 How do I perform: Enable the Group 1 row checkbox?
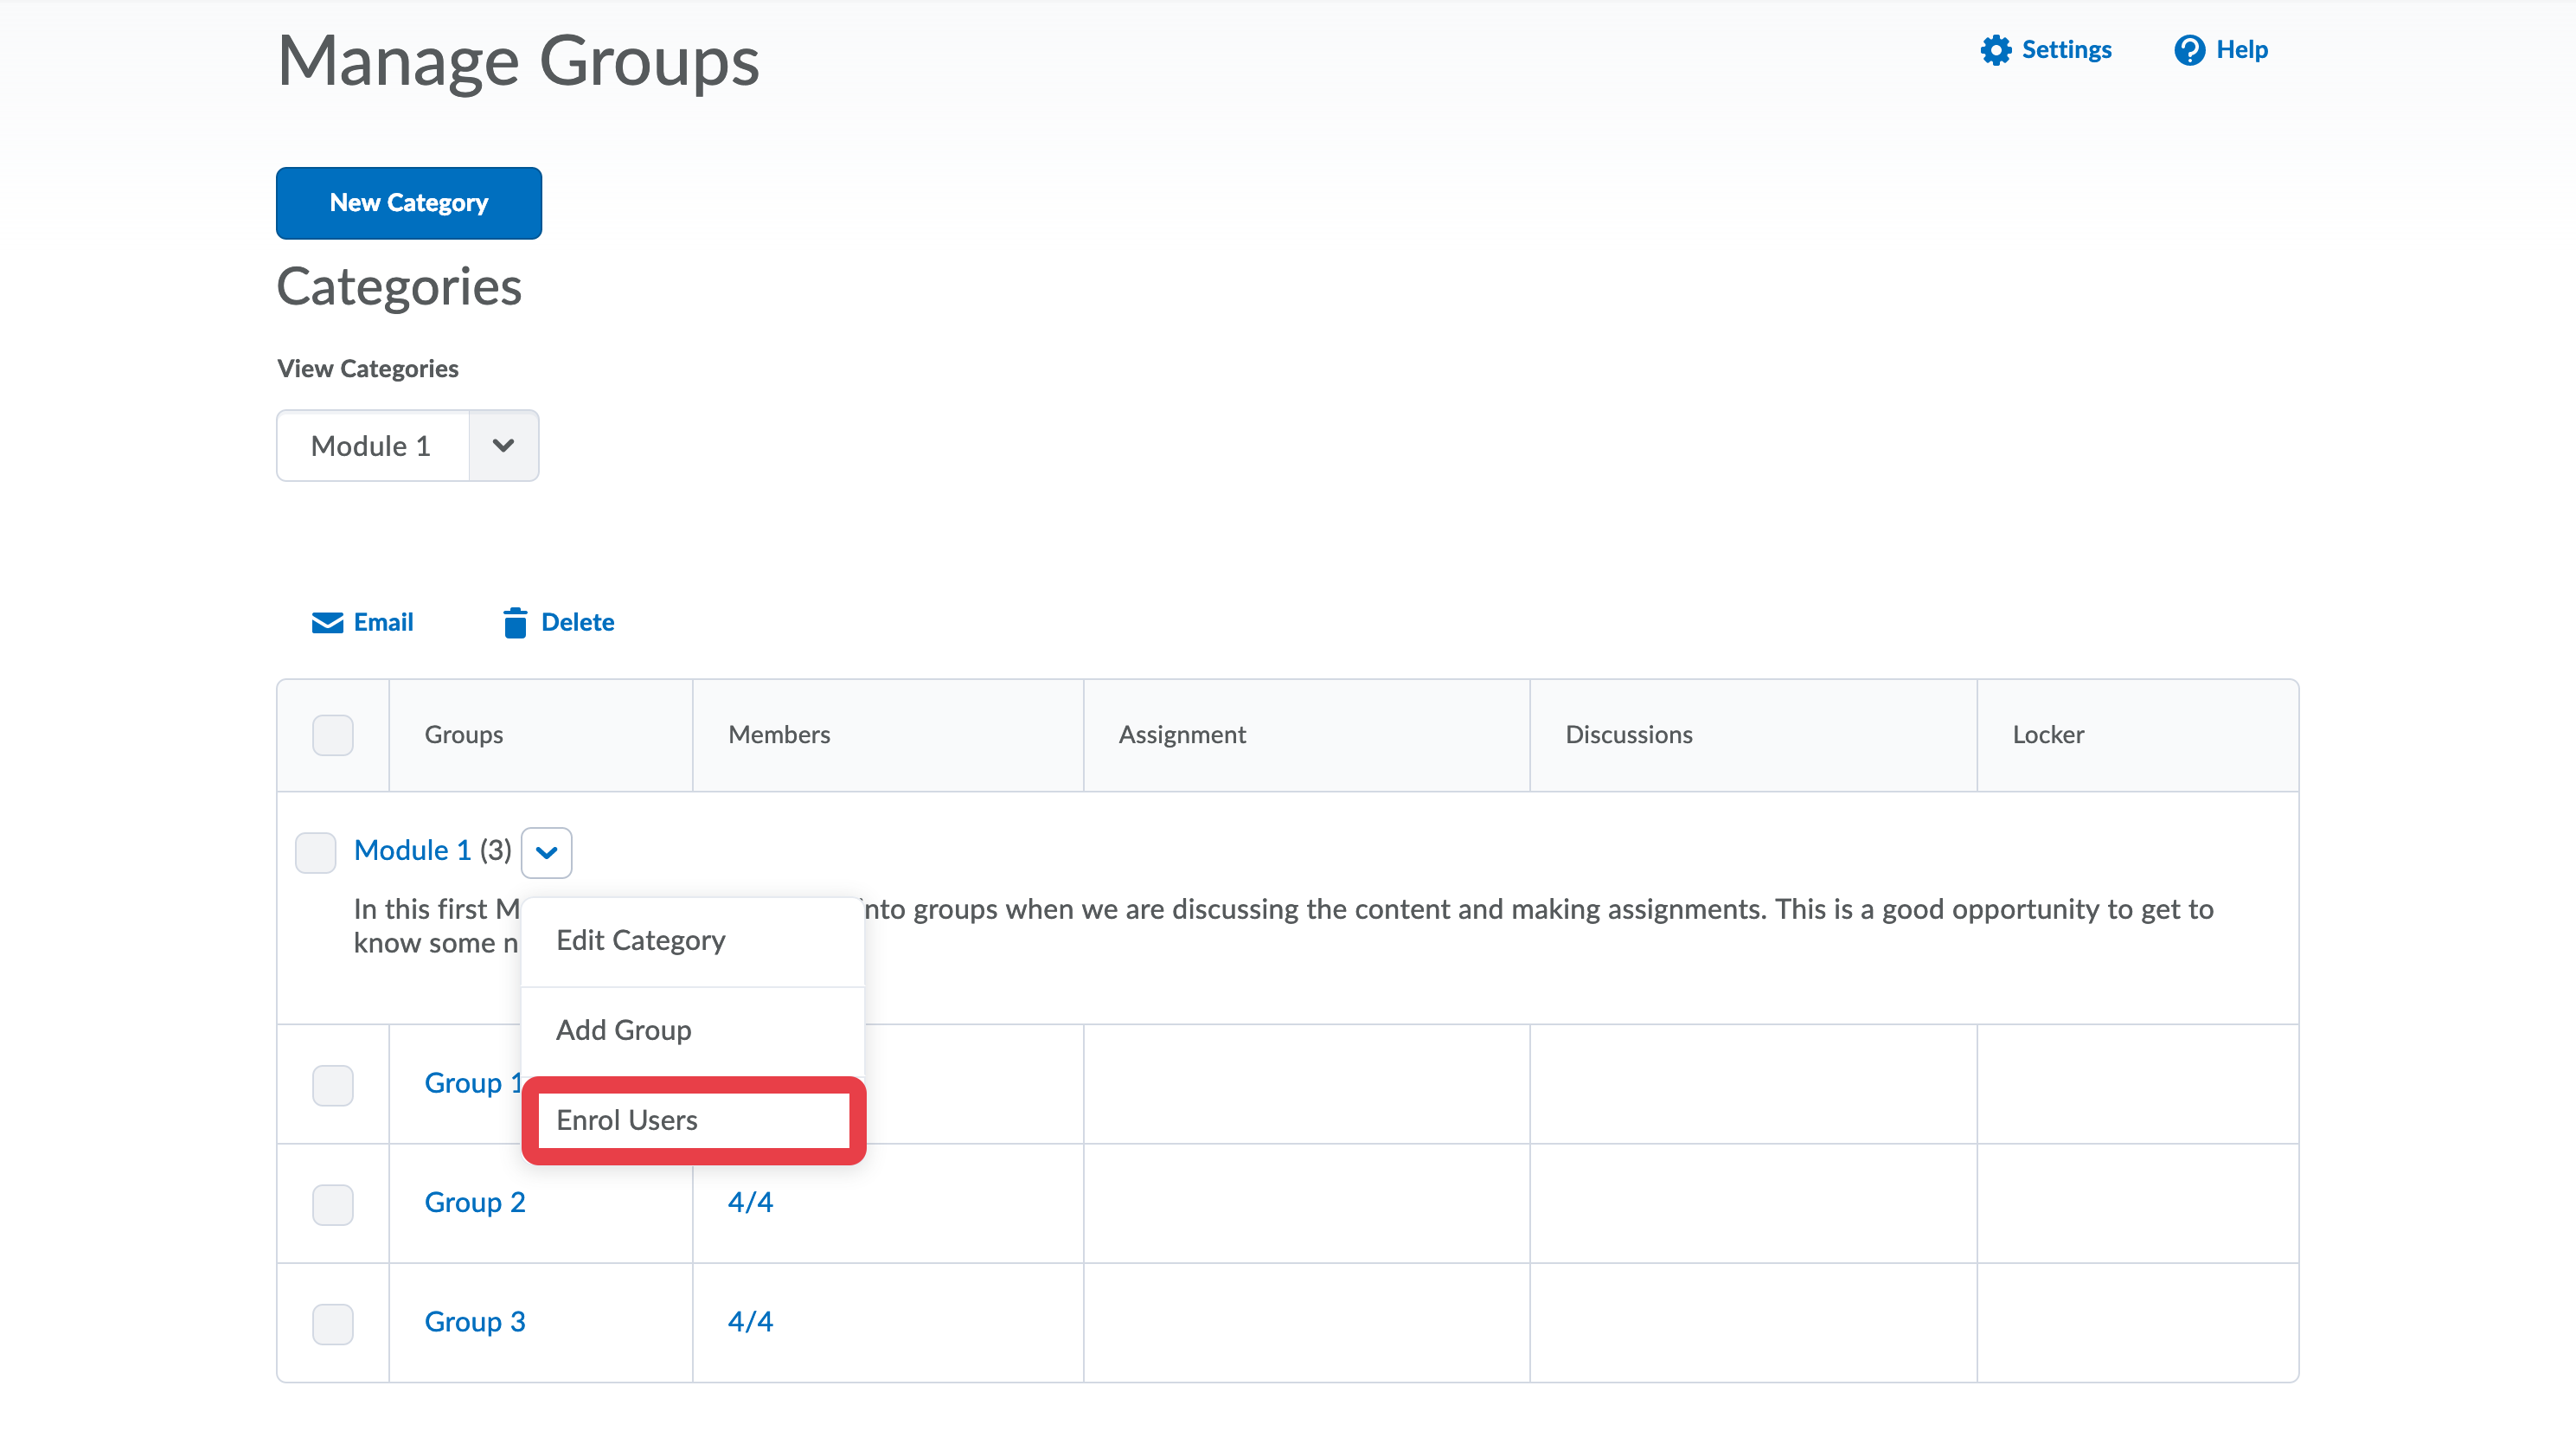(332, 1085)
